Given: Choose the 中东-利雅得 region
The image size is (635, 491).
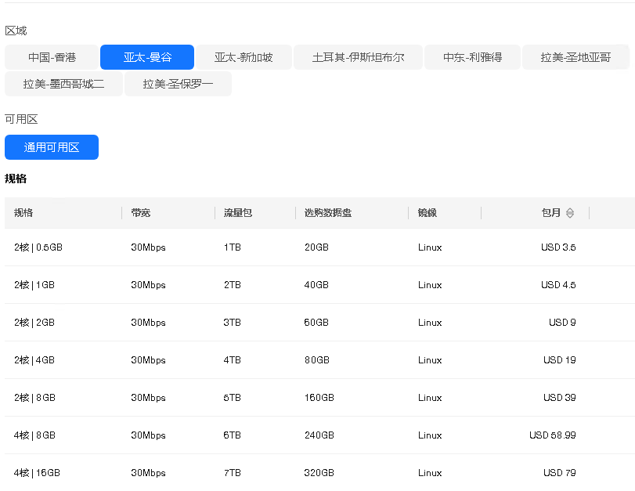Looking at the screenshot, I should (x=472, y=57).
